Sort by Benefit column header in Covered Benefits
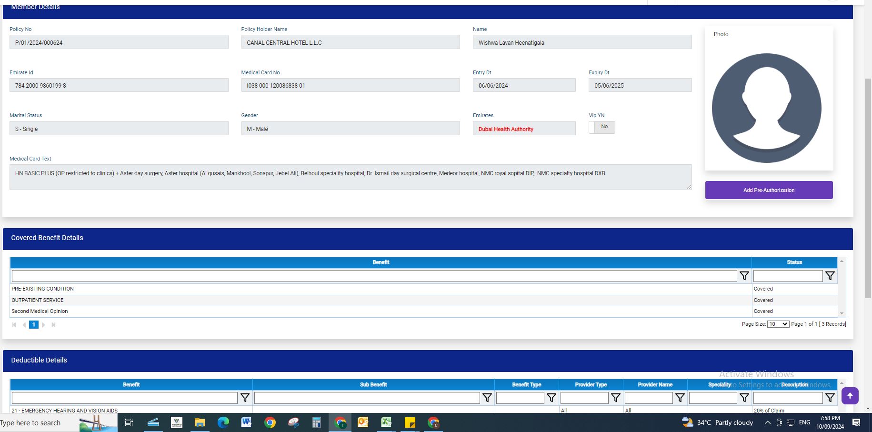872x432 pixels. click(x=381, y=262)
